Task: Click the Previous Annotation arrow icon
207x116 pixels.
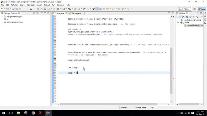Action: pos(113,9)
